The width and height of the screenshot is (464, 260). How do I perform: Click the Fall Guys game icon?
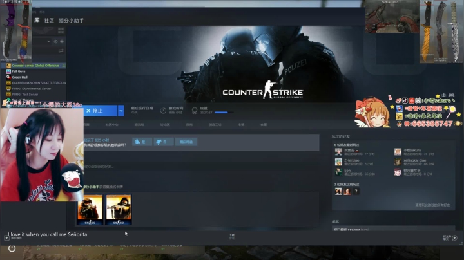point(8,71)
